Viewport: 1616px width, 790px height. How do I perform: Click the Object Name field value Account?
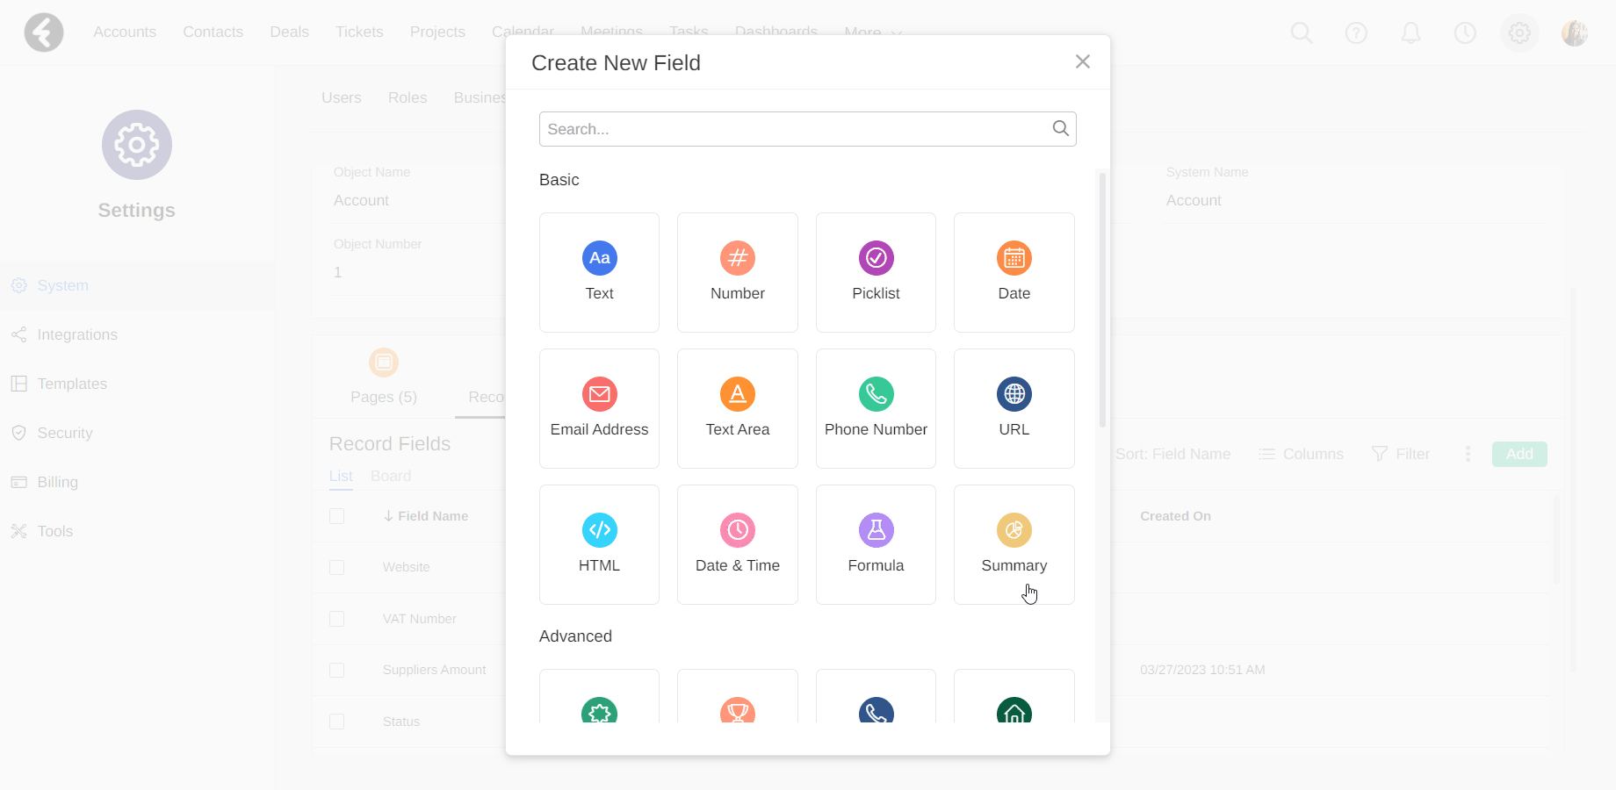[x=361, y=200]
